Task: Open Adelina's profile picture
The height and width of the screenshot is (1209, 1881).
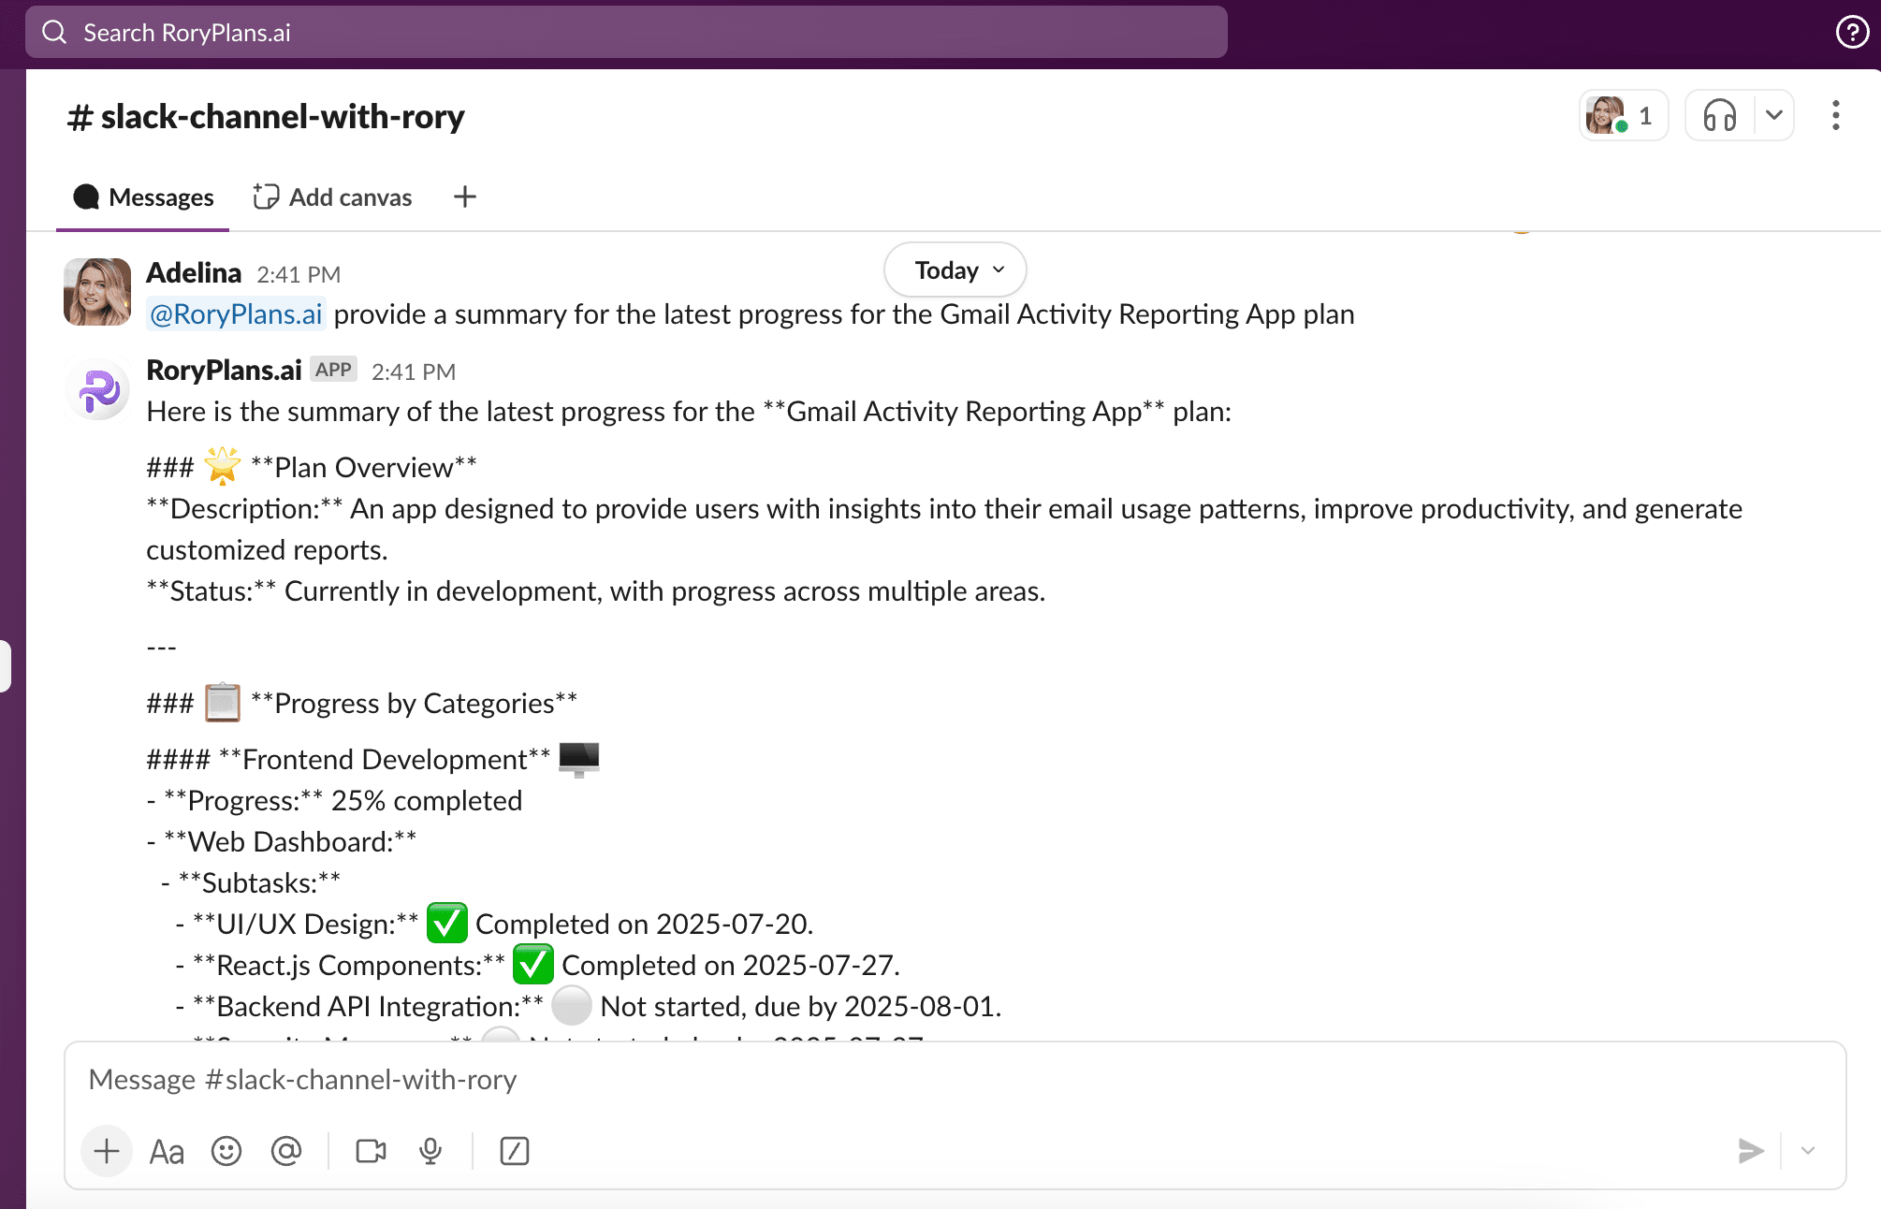Action: click(x=96, y=292)
